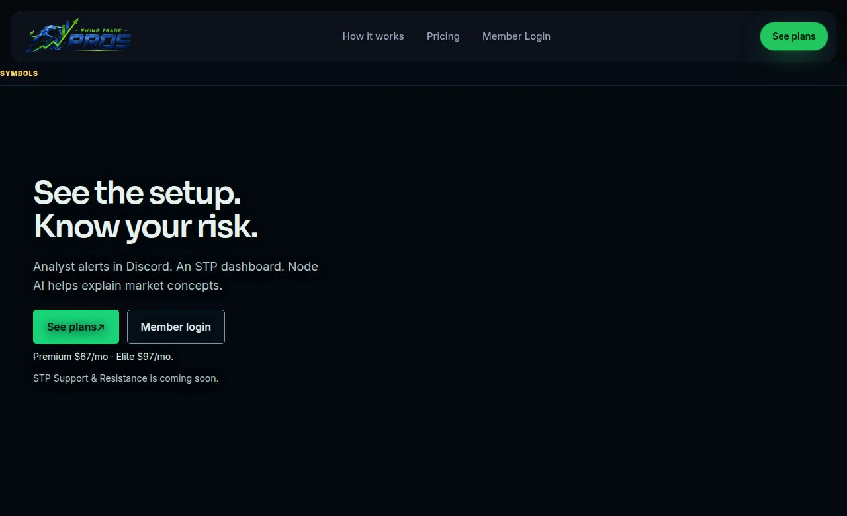Viewport: 847px width, 516px height.
Task: Open Member Login in navigation bar
Action: click(516, 36)
